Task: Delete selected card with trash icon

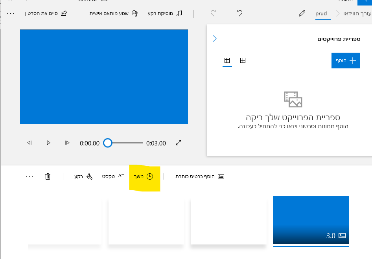Action: 48,176
